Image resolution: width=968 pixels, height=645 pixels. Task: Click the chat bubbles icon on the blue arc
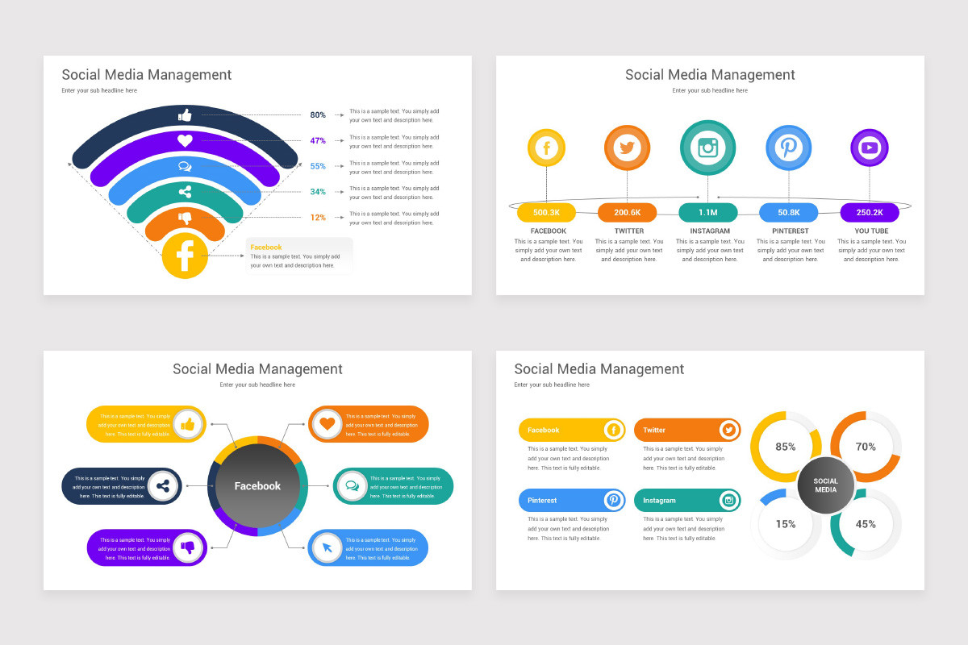pyautogui.click(x=185, y=167)
